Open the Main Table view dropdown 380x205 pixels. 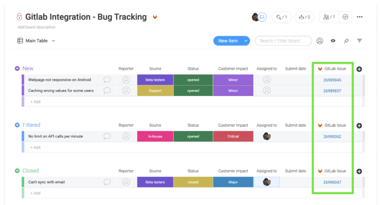click(53, 41)
